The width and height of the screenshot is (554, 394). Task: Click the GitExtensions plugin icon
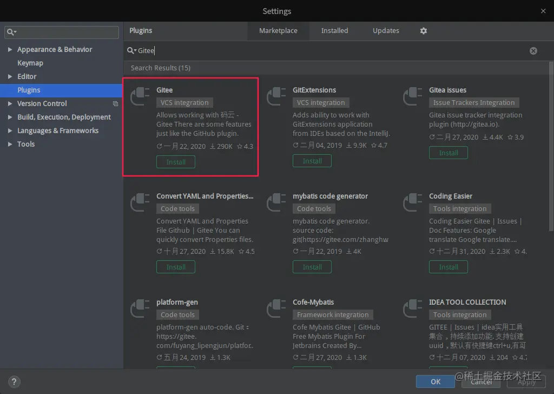276,96
